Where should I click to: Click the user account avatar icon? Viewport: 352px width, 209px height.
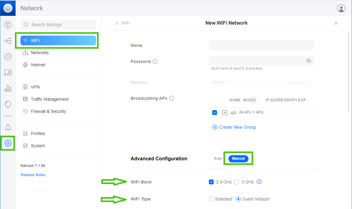(341, 8)
